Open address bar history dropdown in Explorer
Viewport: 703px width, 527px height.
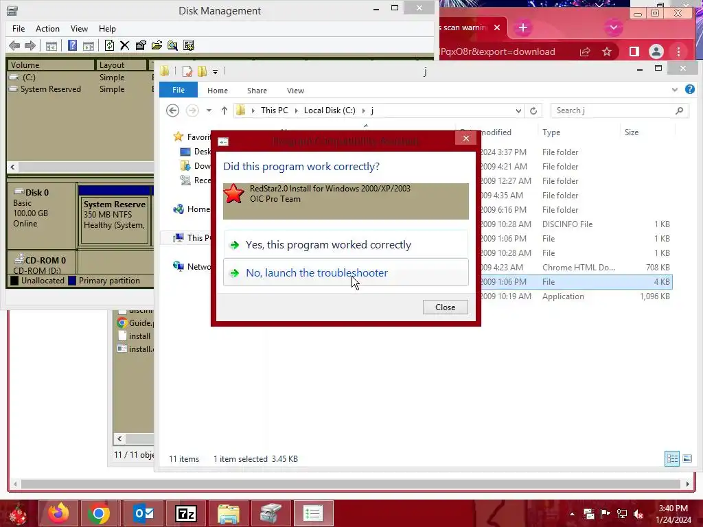point(518,110)
